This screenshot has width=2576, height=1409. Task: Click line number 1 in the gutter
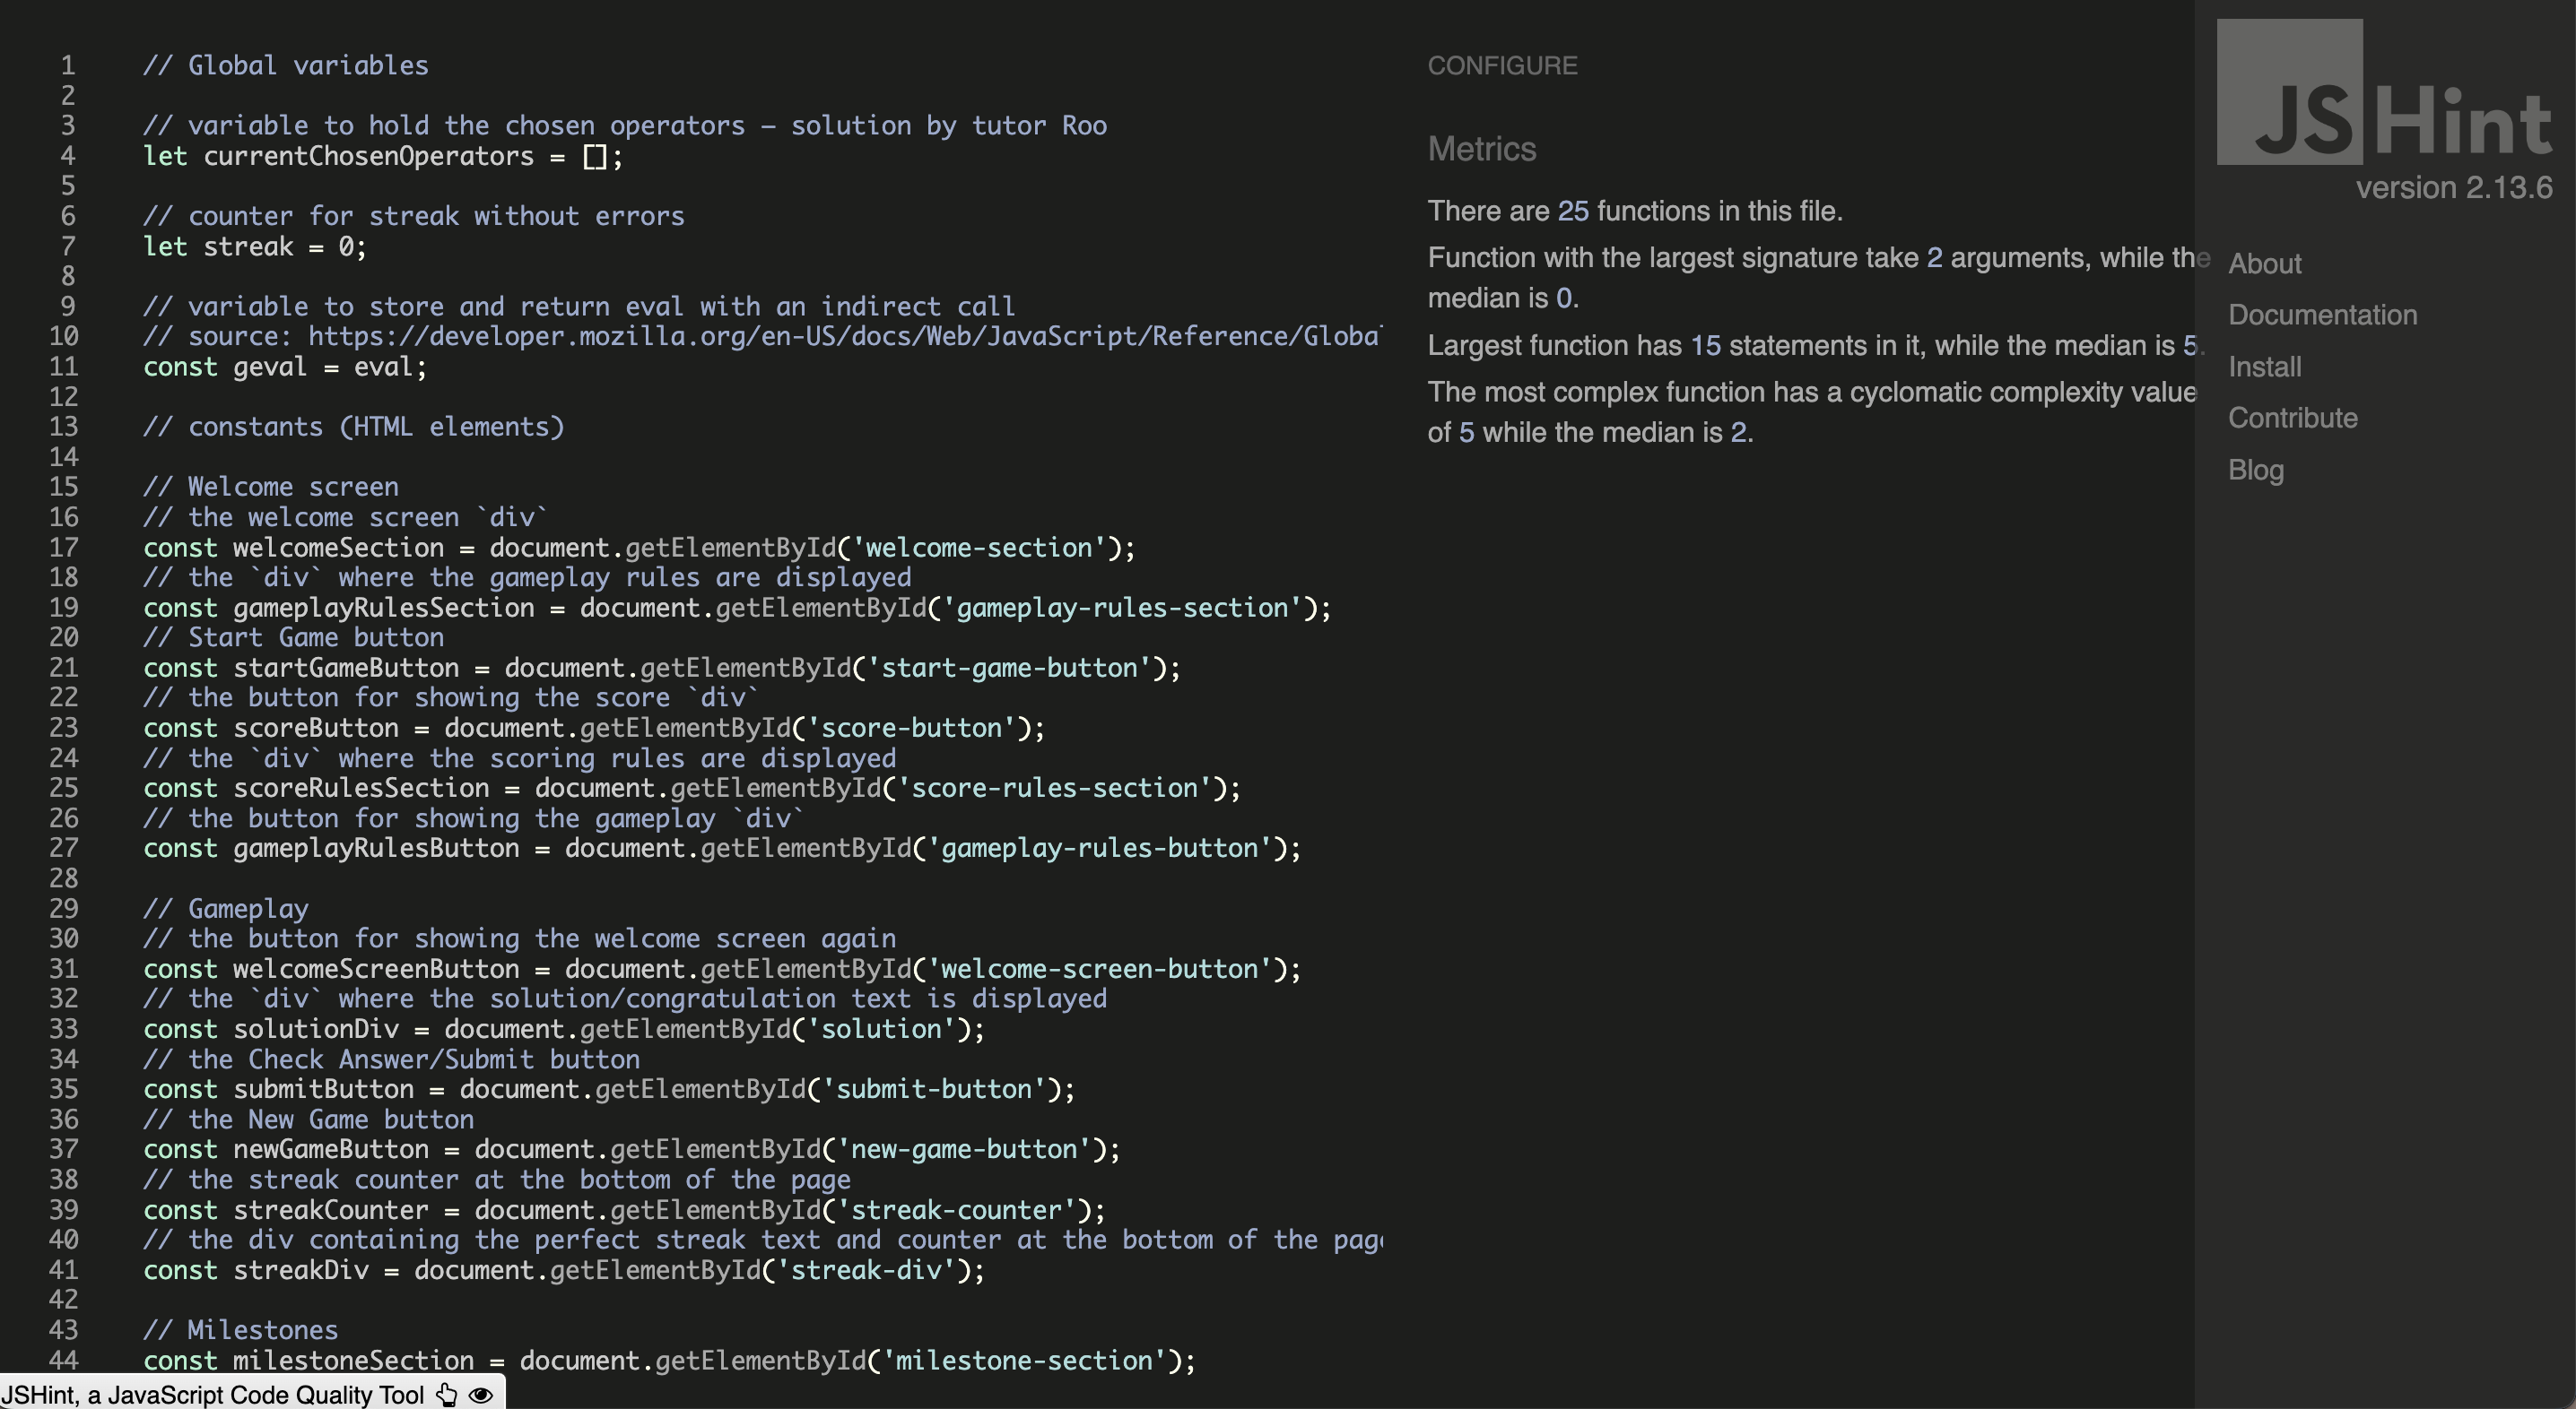[67, 66]
